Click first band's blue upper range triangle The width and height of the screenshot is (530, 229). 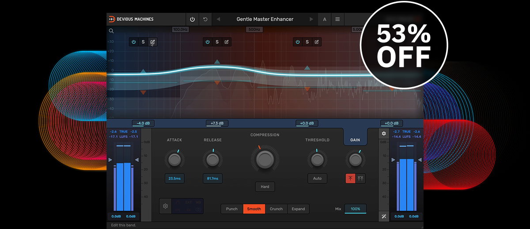pos(143,71)
